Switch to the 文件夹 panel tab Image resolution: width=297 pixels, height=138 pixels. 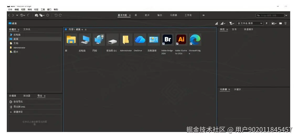pos(27,30)
